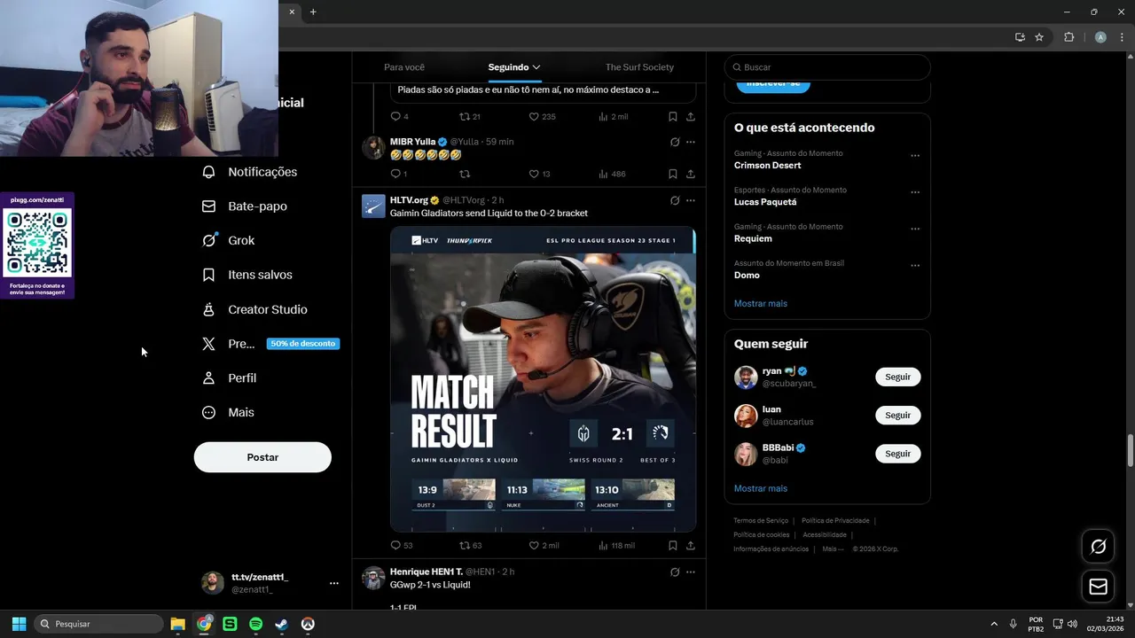Open Premium X logo entry
This screenshot has height=638, width=1135.
point(228,344)
